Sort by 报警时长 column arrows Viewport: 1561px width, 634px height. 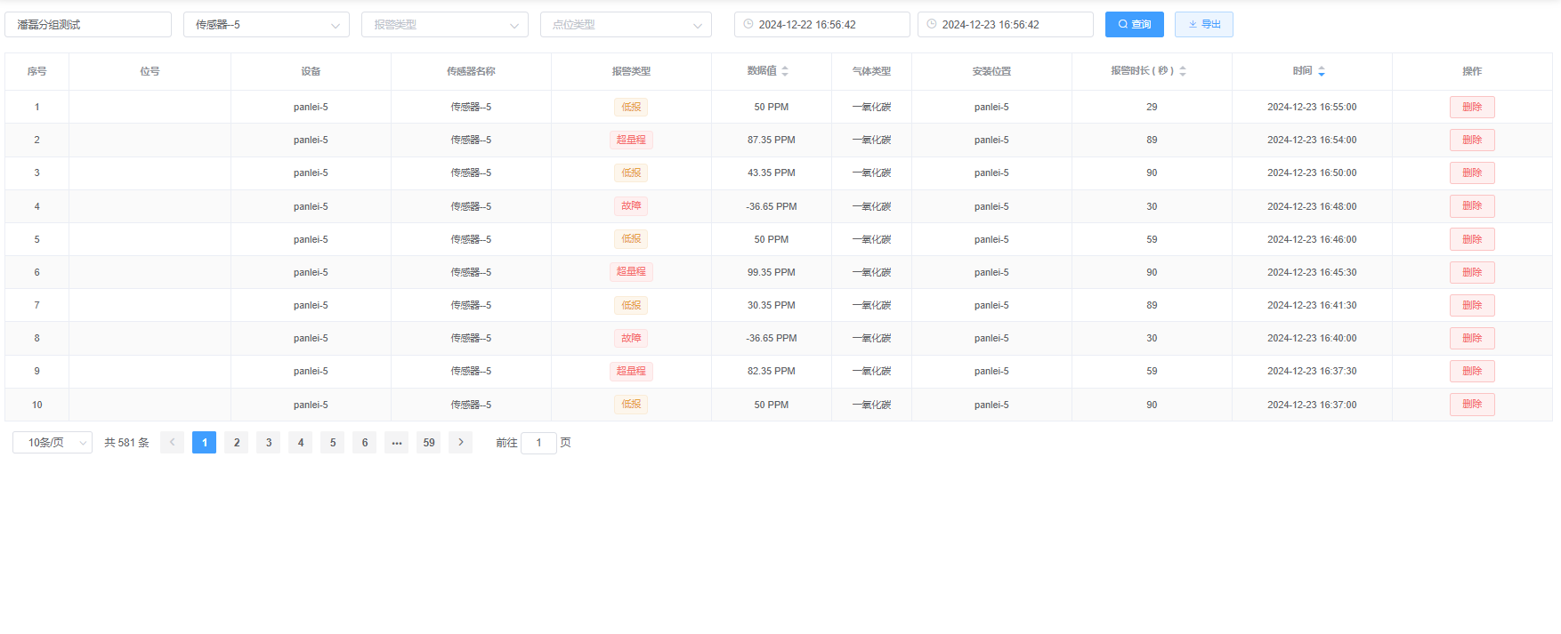pyautogui.click(x=1183, y=71)
